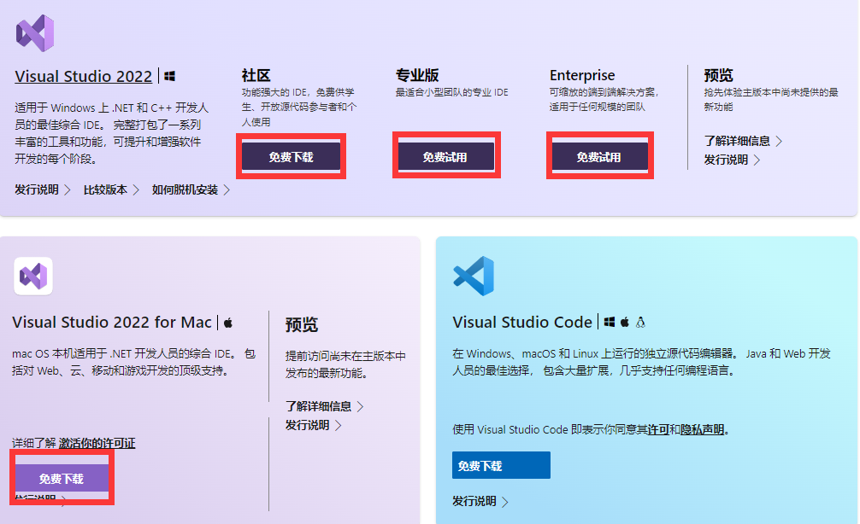Click the 预览 heading in the Mac card
860x524 pixels.
tap(302, 324)
